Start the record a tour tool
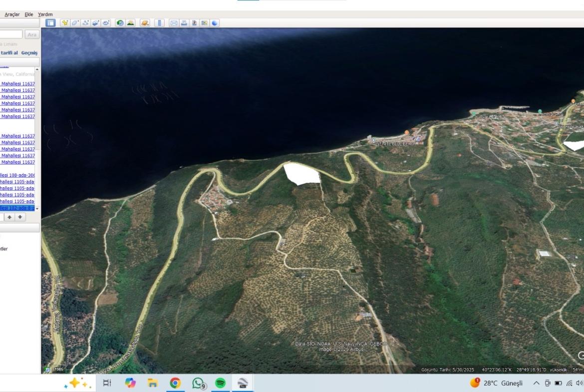The width and height of the screenshot is (584, 392). click(106, 23)
